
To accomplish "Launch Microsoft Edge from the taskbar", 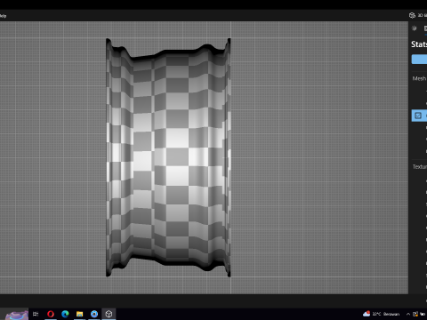I will [65, 314].
